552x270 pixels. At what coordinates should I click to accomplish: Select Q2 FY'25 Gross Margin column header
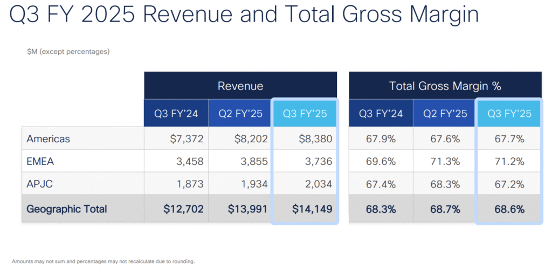tap(445, 114)
